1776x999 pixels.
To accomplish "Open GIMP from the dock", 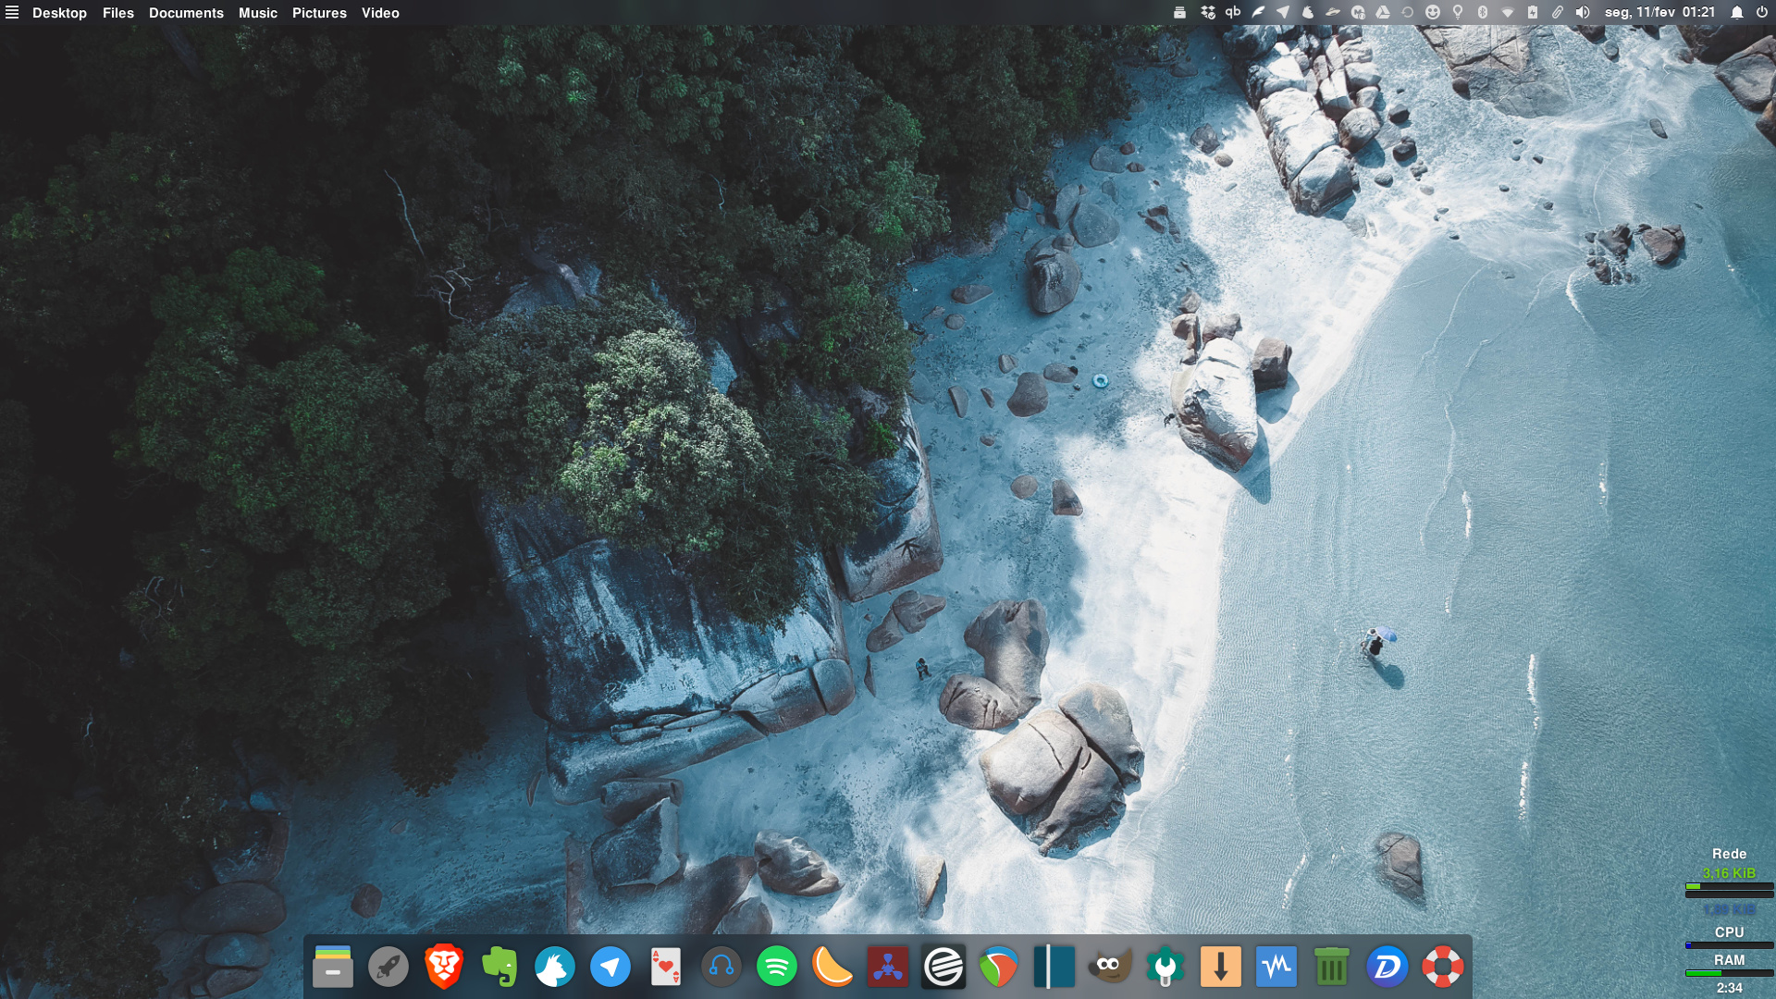I will (x=1109, y=967).
